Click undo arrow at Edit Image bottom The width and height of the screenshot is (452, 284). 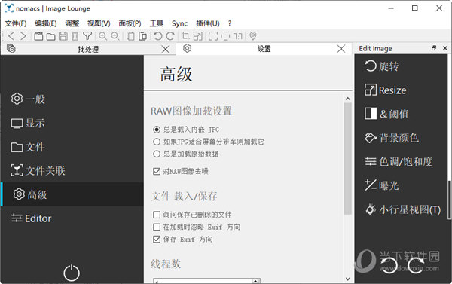click(x=389, y=266)
